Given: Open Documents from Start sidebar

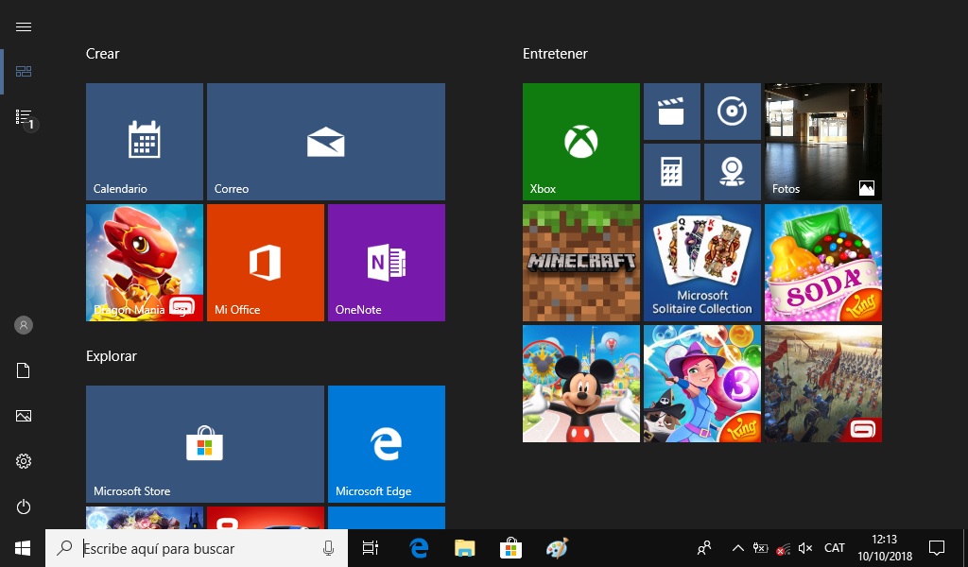Looking at the screenshot, I should click(24, 370).
